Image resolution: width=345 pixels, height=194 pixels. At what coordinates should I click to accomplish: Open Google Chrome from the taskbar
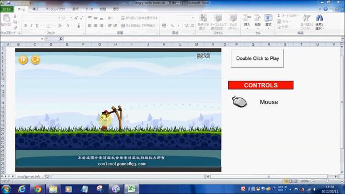(x=38, y=189)
